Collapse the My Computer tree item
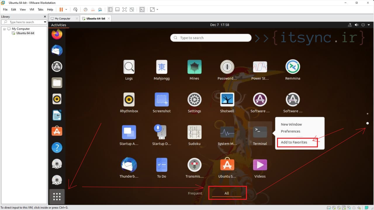374x210 pixels. 4,29
